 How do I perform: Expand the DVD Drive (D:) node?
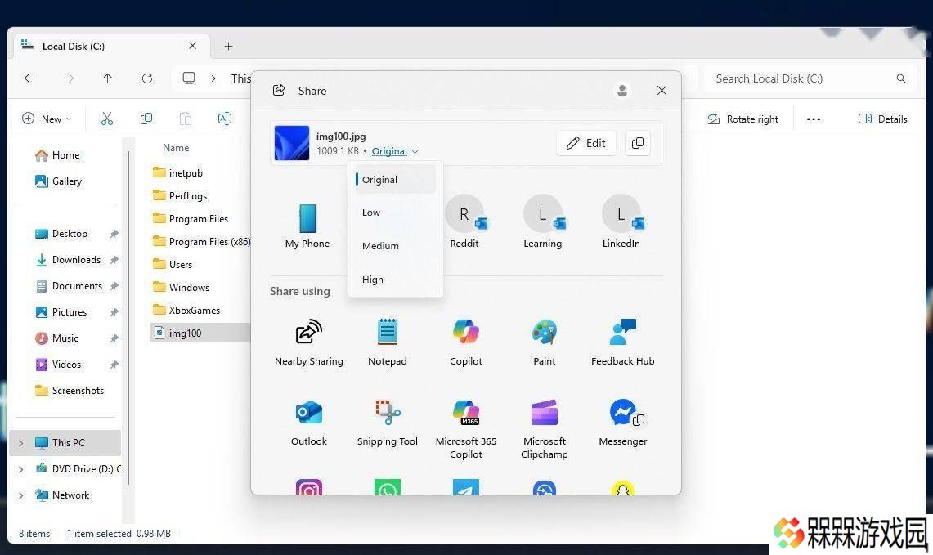click(21, 469)
